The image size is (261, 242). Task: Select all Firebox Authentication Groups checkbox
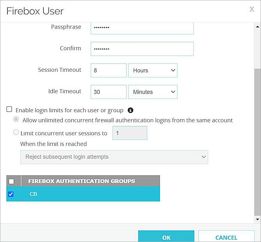(11, 181)
